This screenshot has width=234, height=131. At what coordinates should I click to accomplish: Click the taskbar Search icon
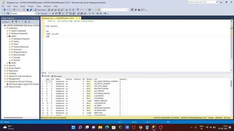coord(80,127)
